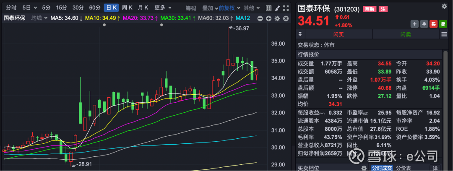Zoom in chart with plus icon
This screenshot has width=453, height=171.
(269, 18)
